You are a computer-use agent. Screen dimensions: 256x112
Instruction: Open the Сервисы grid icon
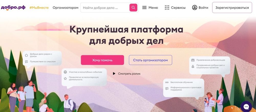[x=167, y=8]
